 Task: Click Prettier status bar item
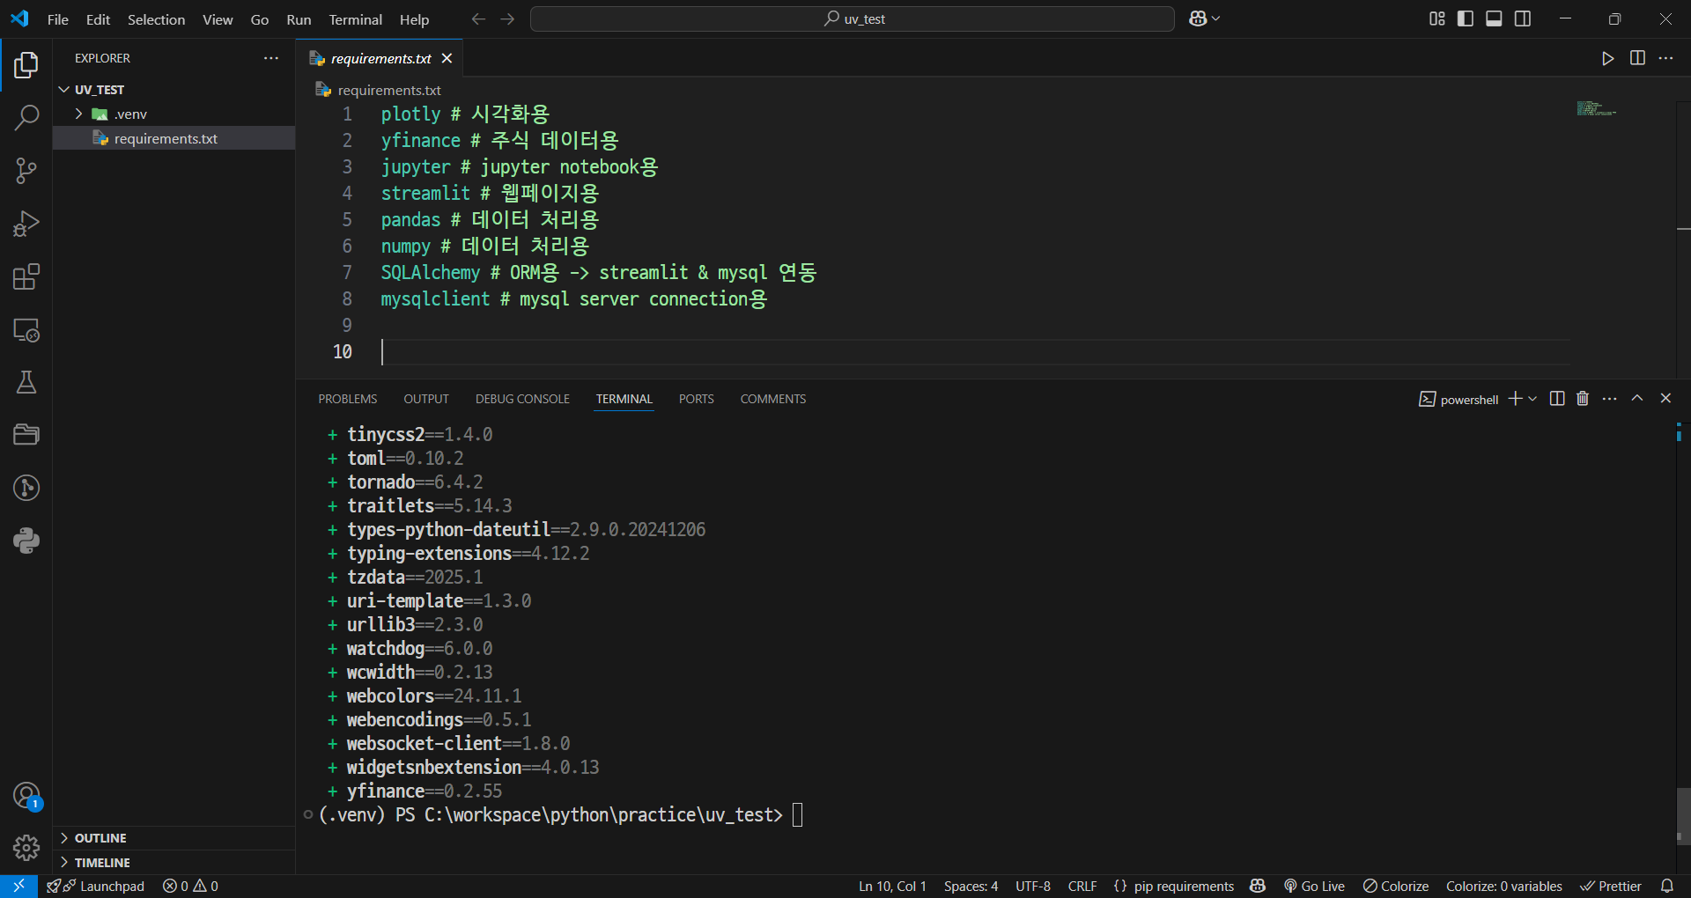point(1611,886)
